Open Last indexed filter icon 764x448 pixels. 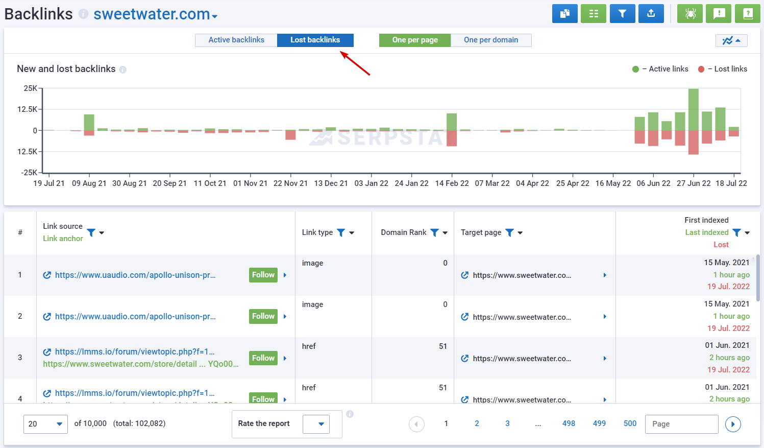point(736,232)
